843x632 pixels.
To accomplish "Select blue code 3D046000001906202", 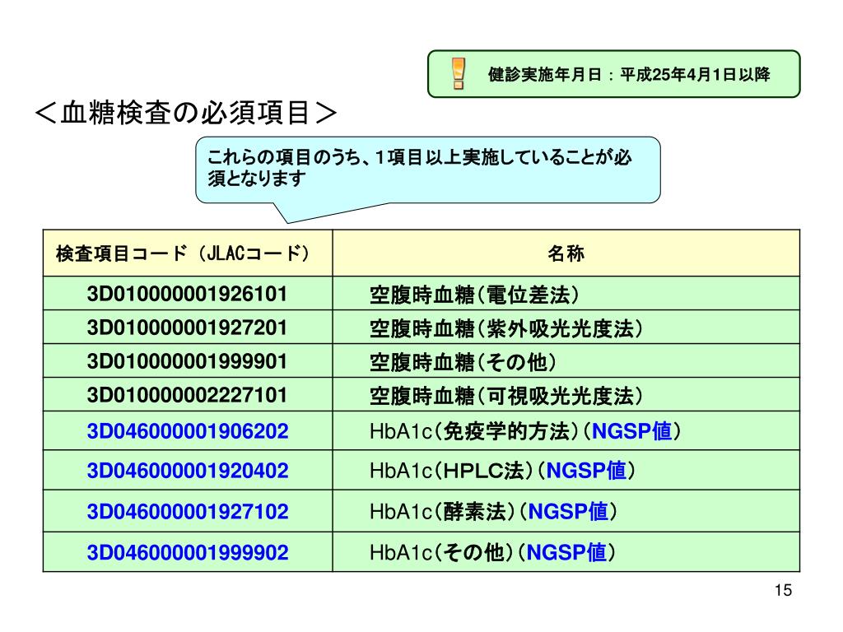I will coord(188,431).
